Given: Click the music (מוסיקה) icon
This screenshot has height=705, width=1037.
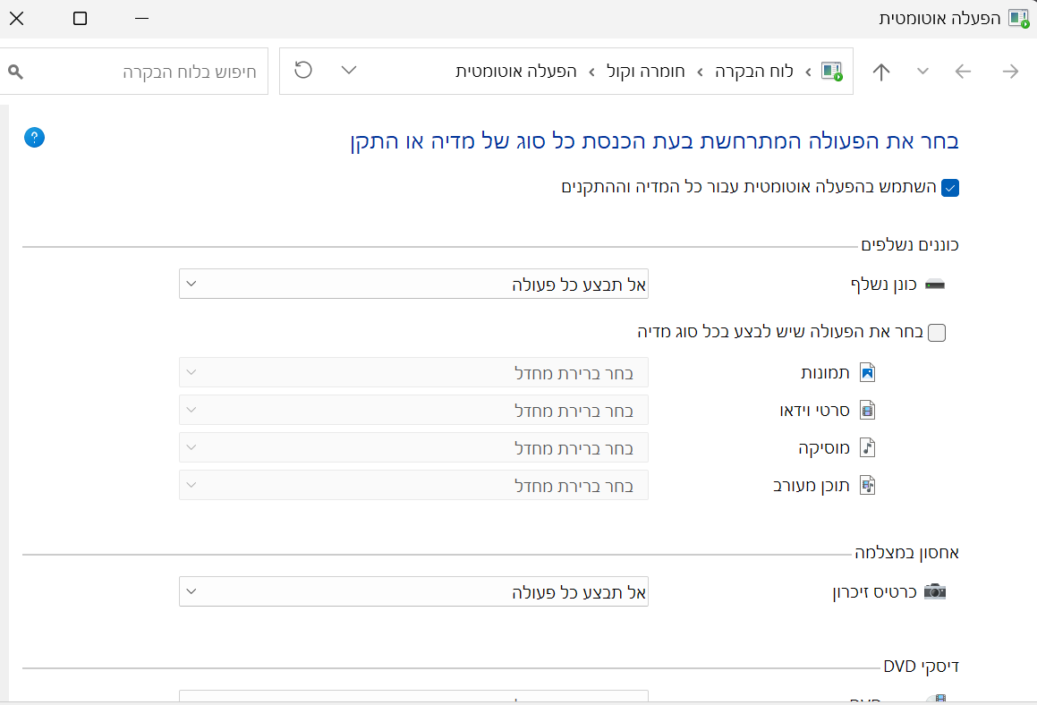Looking at the screenshot, I should point(866,446).
